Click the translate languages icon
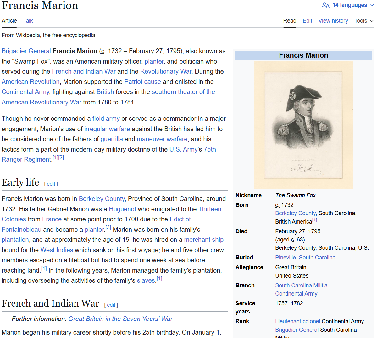 325,5
